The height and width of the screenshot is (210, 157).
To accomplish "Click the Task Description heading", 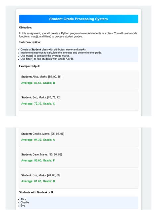I will click(30, 42).
